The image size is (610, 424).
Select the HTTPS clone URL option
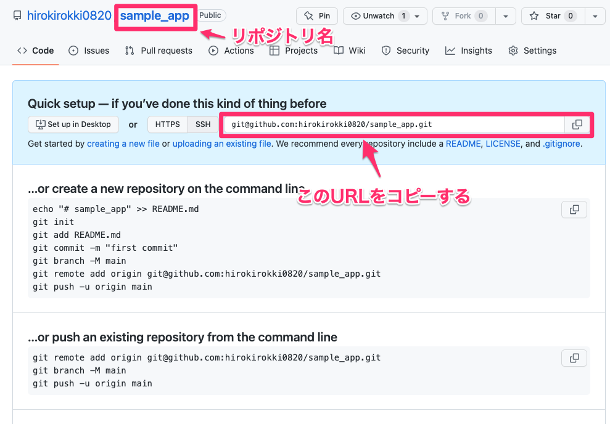click(x=168, y=124)
